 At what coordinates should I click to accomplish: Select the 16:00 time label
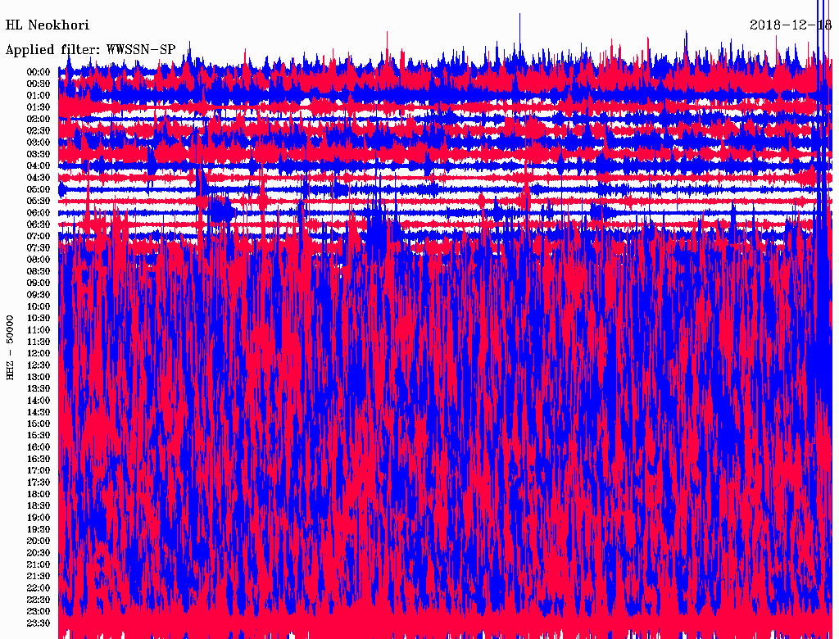coord(39,447)
